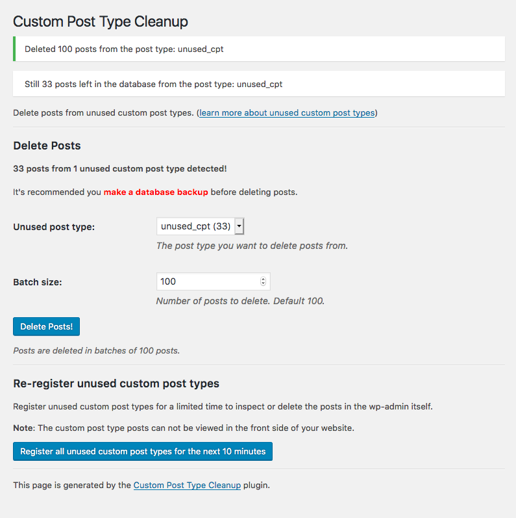Click the Number of posts to delete description

240,301
